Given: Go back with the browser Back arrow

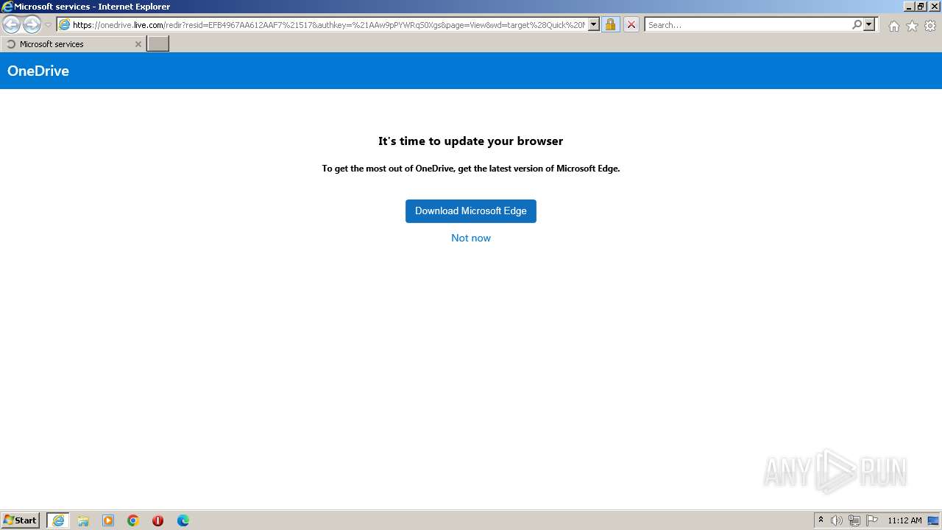Looking at the screenshot, I should pyautogui.click(x=11, y=25).
